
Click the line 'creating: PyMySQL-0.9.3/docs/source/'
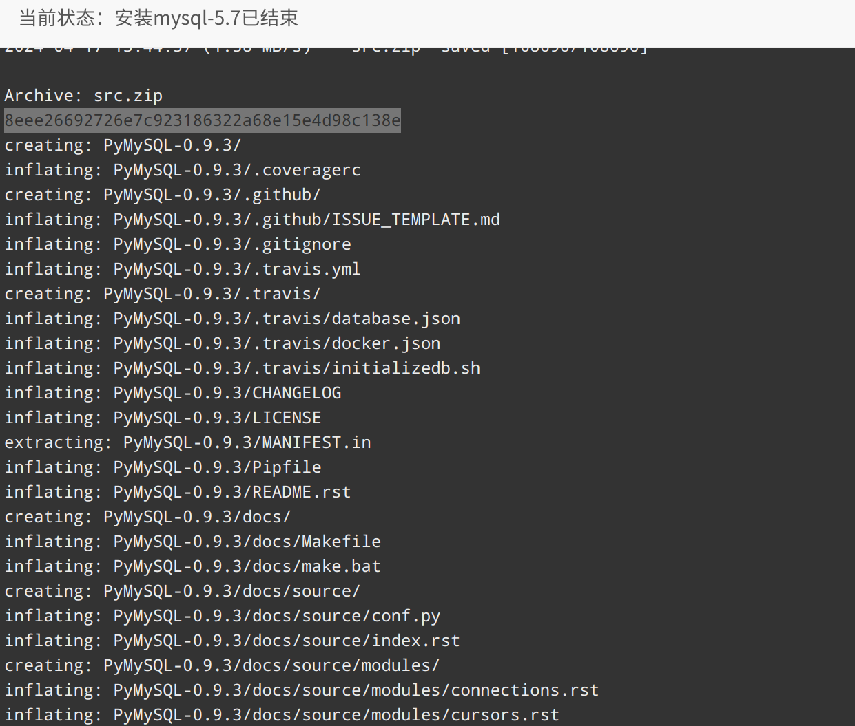click(183, 591)
